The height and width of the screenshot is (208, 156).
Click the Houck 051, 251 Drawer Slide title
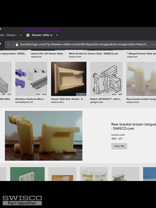48,54
